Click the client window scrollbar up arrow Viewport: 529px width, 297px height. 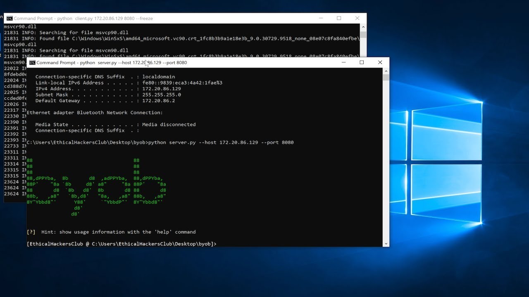363,27
